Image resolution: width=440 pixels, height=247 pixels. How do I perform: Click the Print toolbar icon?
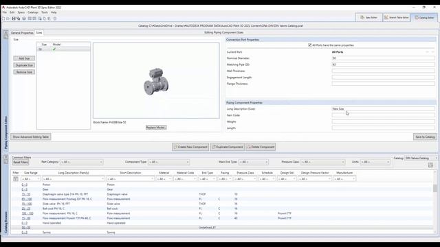[x=24, y=19]
